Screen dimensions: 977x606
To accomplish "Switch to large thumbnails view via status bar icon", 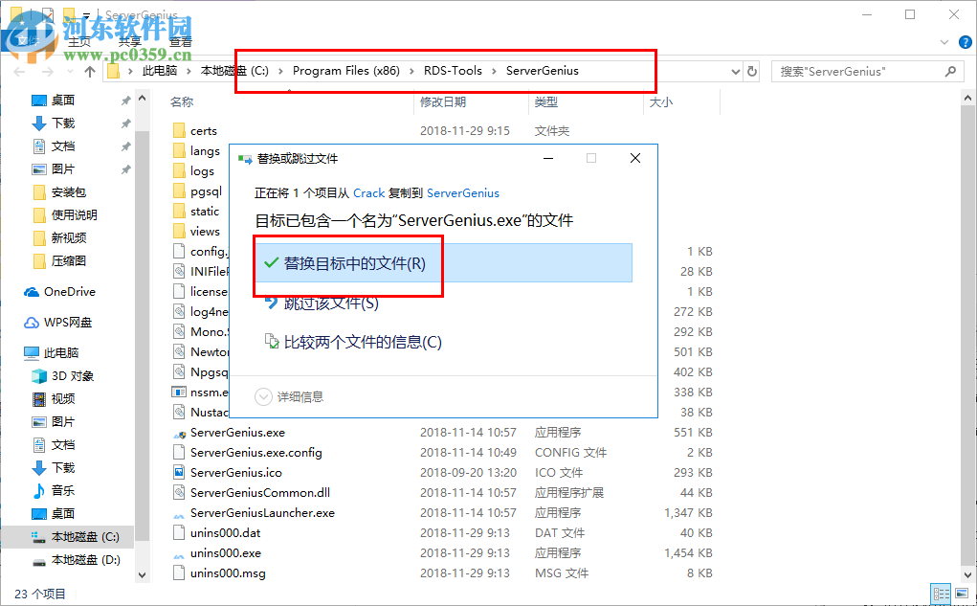I will click(962, 594).
